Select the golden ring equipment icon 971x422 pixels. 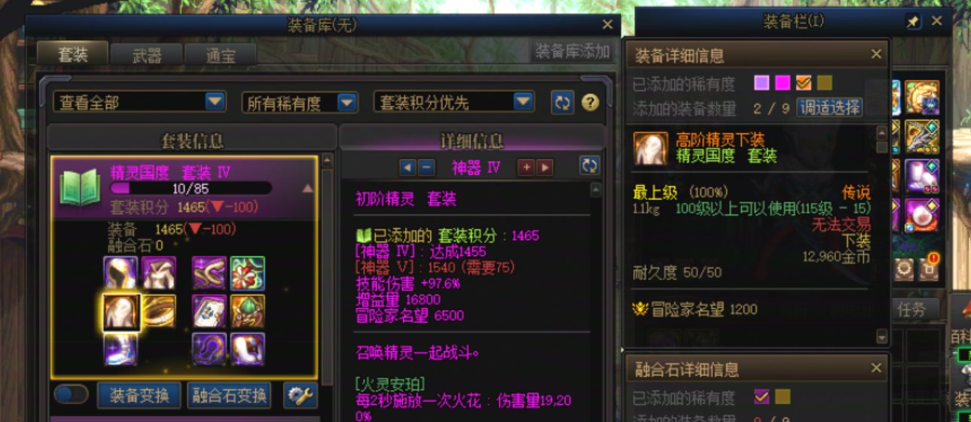tap(159, 311)
